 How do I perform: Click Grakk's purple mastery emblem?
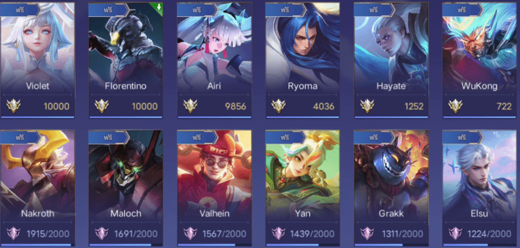pos(367,234)
